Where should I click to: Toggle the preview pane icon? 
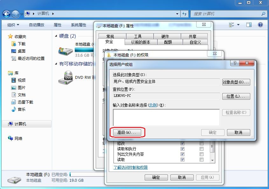[249, 25]
